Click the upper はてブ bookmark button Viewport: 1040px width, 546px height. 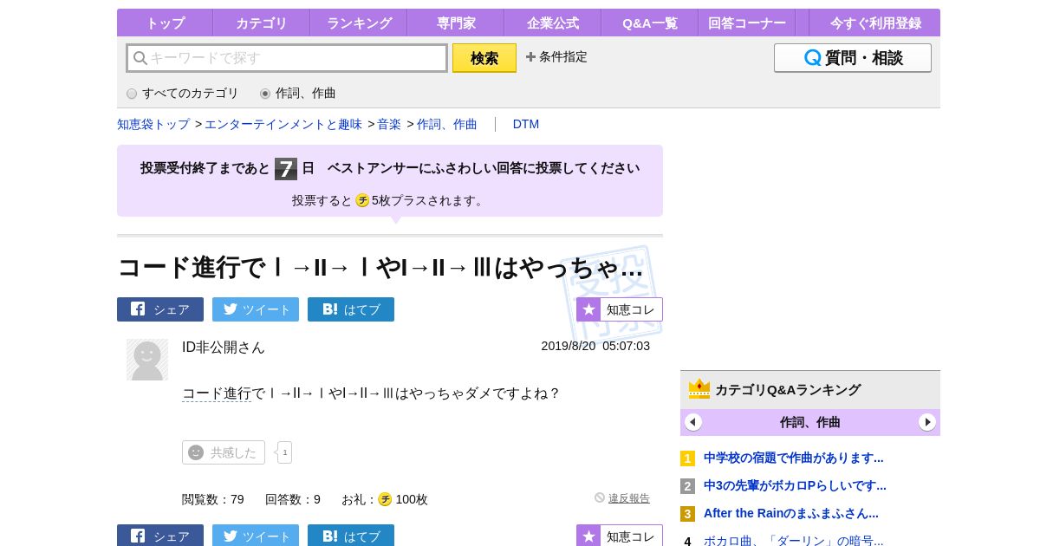[351, 309]
